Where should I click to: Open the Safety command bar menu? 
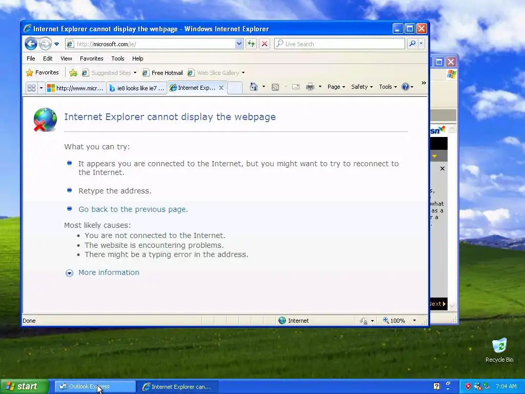(x=362, y=87)
